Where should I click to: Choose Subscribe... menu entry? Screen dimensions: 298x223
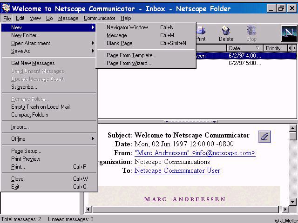pos(48,87)
